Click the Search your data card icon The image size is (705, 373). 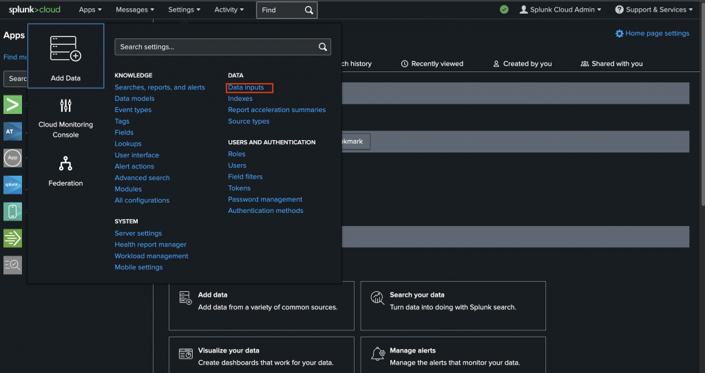377,298
